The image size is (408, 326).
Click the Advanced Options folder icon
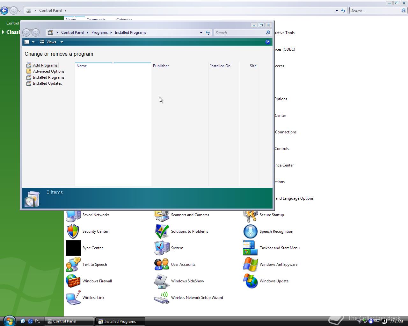click(29, 71)
